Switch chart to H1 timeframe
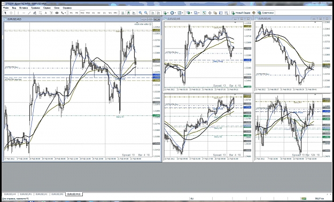Image resolution: width=334 pixels, height=202 pixels. tap(94, 13)
